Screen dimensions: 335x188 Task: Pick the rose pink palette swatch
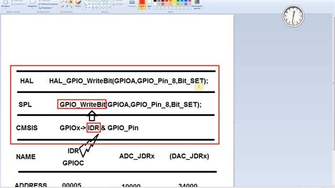pyautogui.click(x=166, y=4)
